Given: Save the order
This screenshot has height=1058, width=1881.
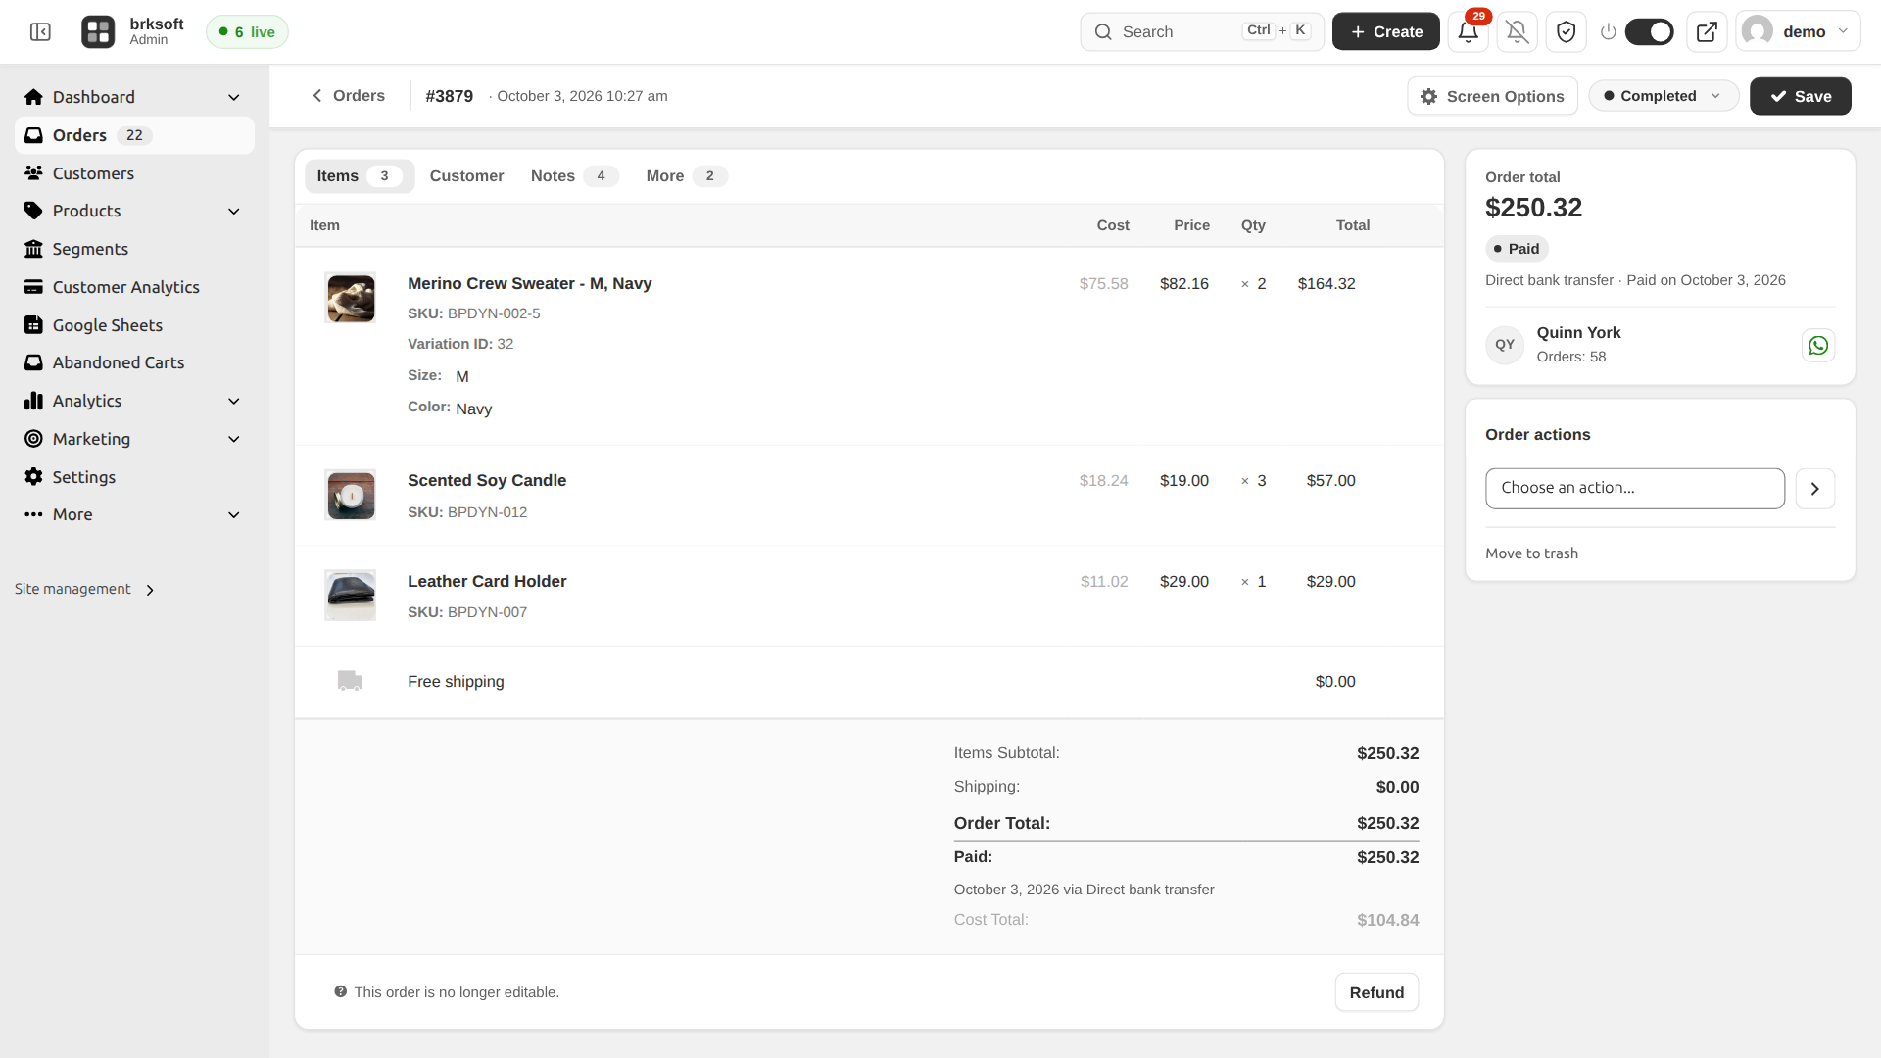Looking at the screenshot, I should coord(1800,96).
